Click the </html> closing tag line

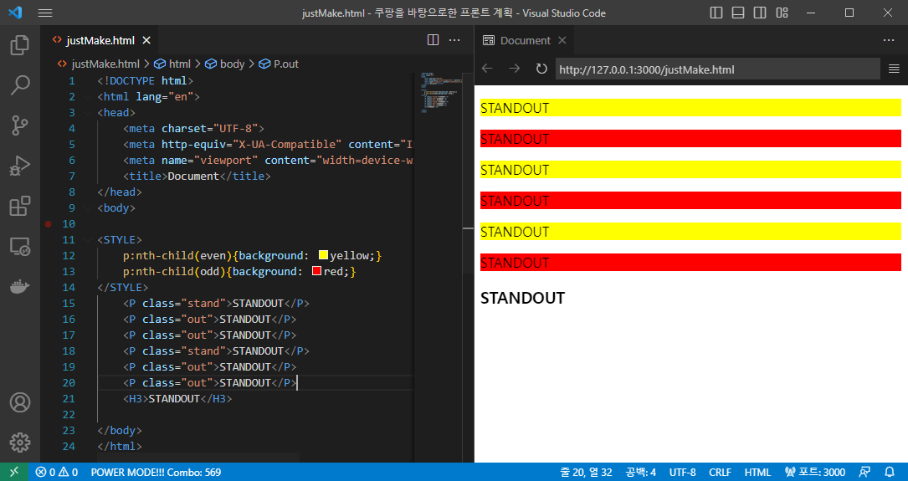point(120,446)
